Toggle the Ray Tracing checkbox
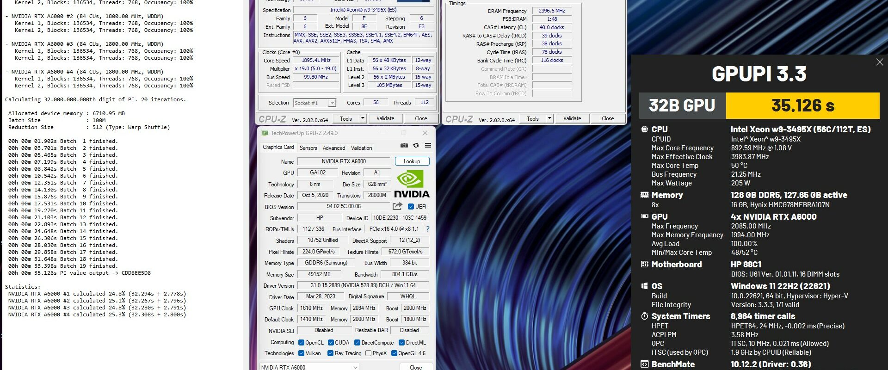 pos(330,353)
